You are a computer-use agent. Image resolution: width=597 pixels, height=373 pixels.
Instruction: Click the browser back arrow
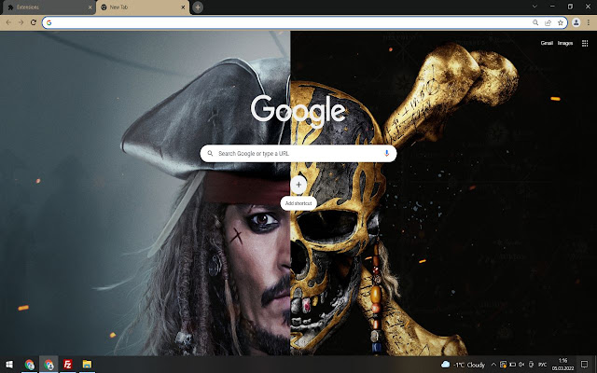click(9, 22)
